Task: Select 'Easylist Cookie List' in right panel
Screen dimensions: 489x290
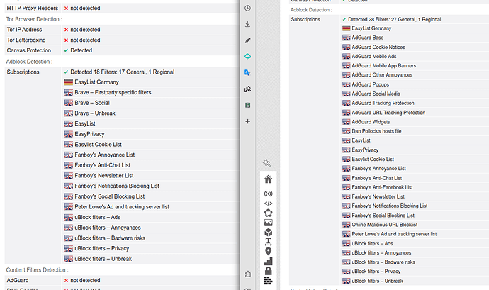Action: coord(373,160)
